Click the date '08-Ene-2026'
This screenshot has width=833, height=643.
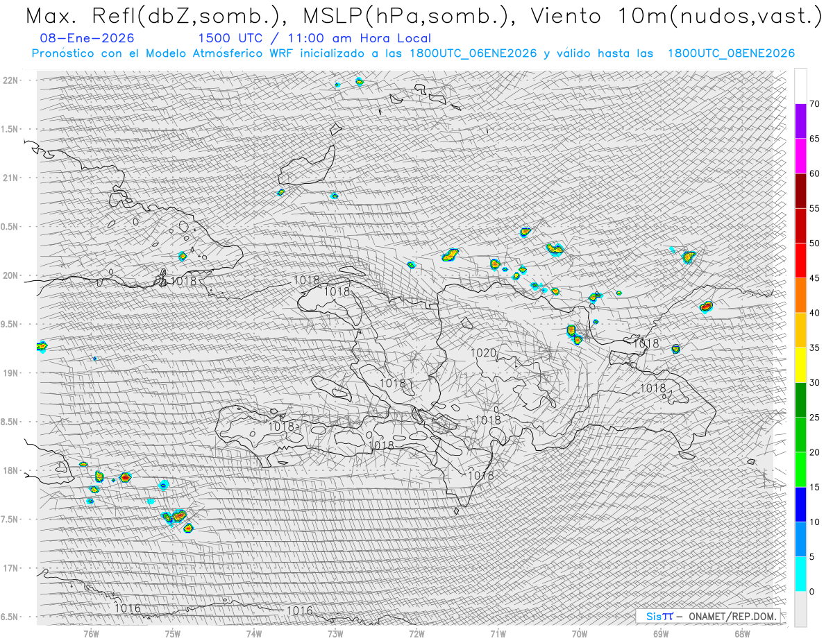pyautogui.click(x=87, y=38)
